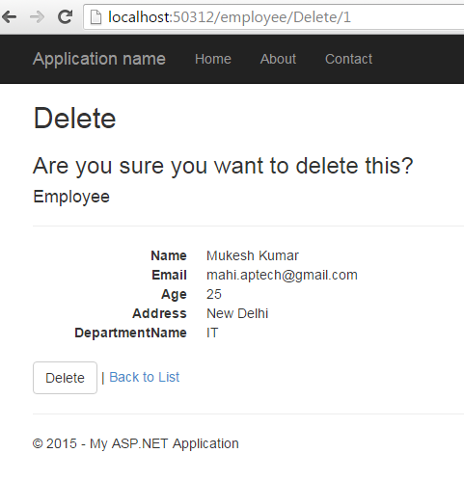Click the localhost URL address field

click(x=273, y=17)
